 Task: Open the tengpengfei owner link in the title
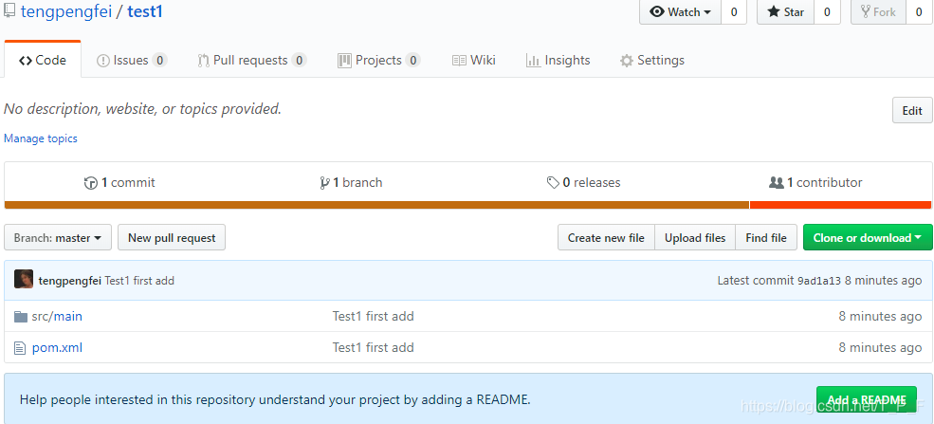coord(66,11)
